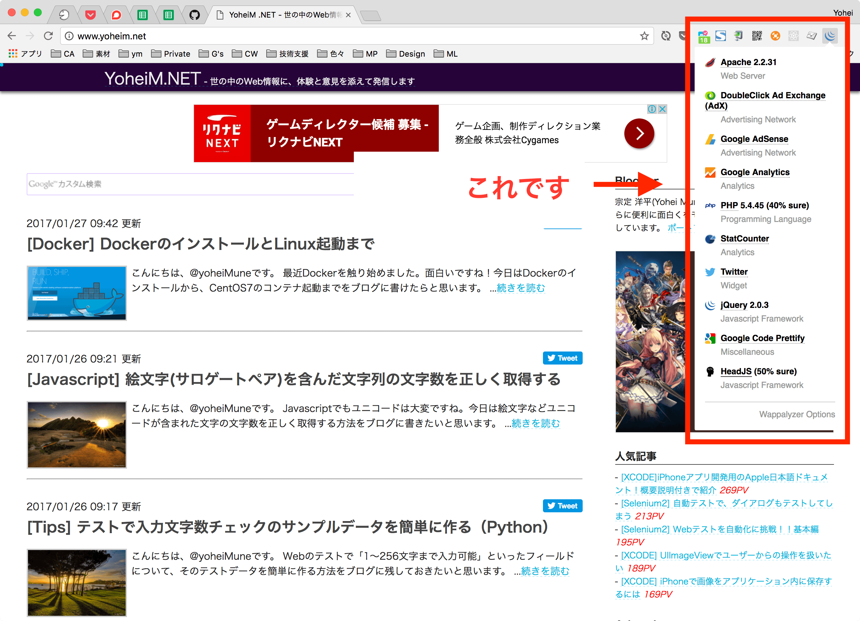Open HeadJS entry
The image size is (860, 621).
(x=758, y=371)
